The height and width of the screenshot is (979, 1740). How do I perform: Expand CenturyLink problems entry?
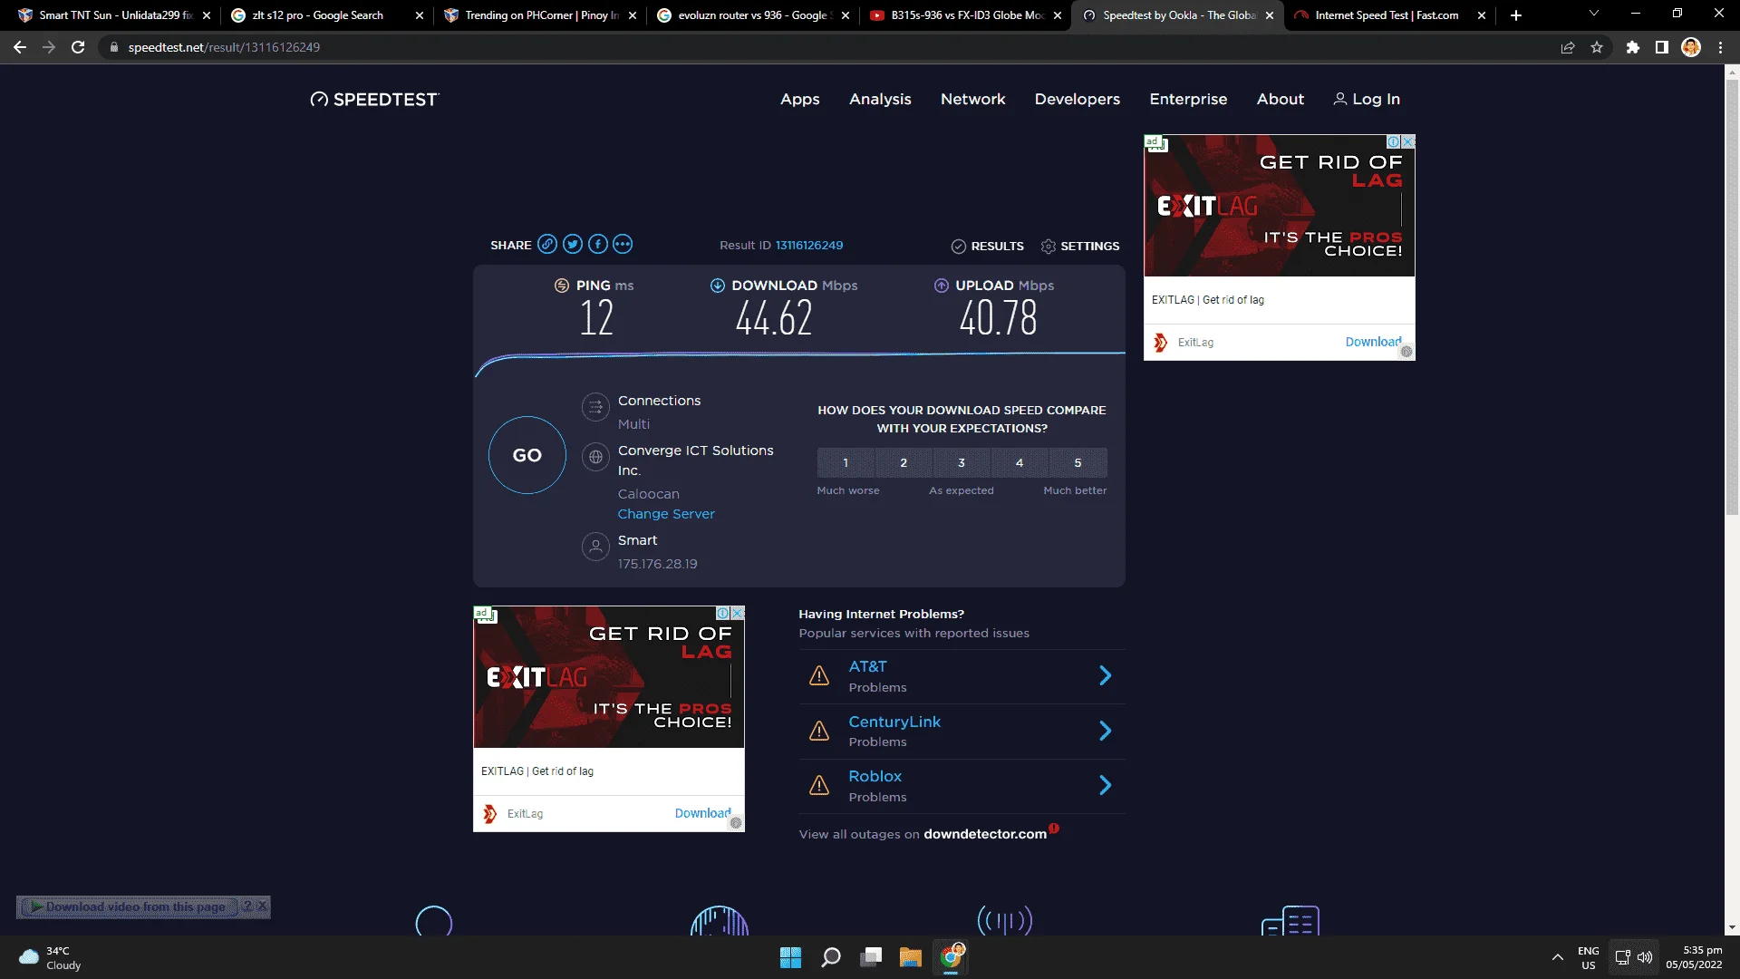coord(962,732)
